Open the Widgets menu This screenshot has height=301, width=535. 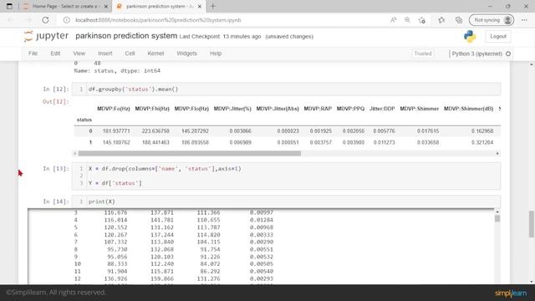[x=186, y=54]
